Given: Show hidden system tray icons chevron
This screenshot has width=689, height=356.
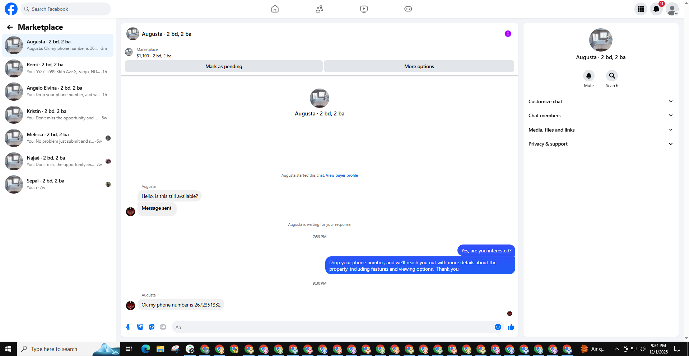Looking at the screenshot, I should point(617,349).
